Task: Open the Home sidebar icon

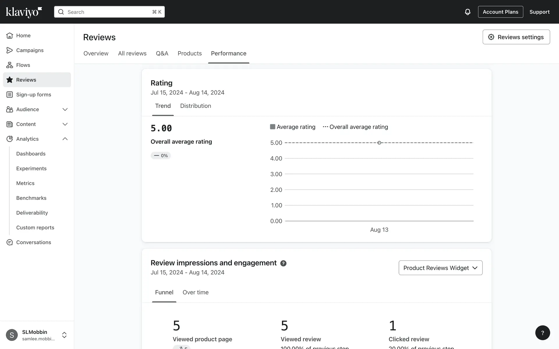Action: [10, 35]
